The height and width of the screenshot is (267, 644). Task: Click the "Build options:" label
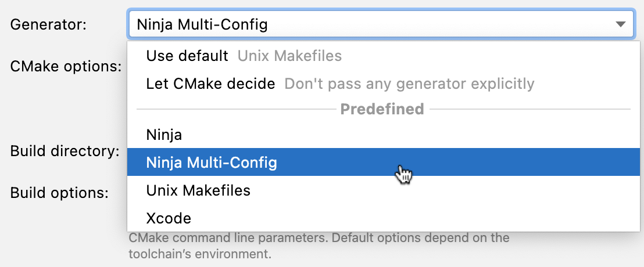tap(59, 193)
